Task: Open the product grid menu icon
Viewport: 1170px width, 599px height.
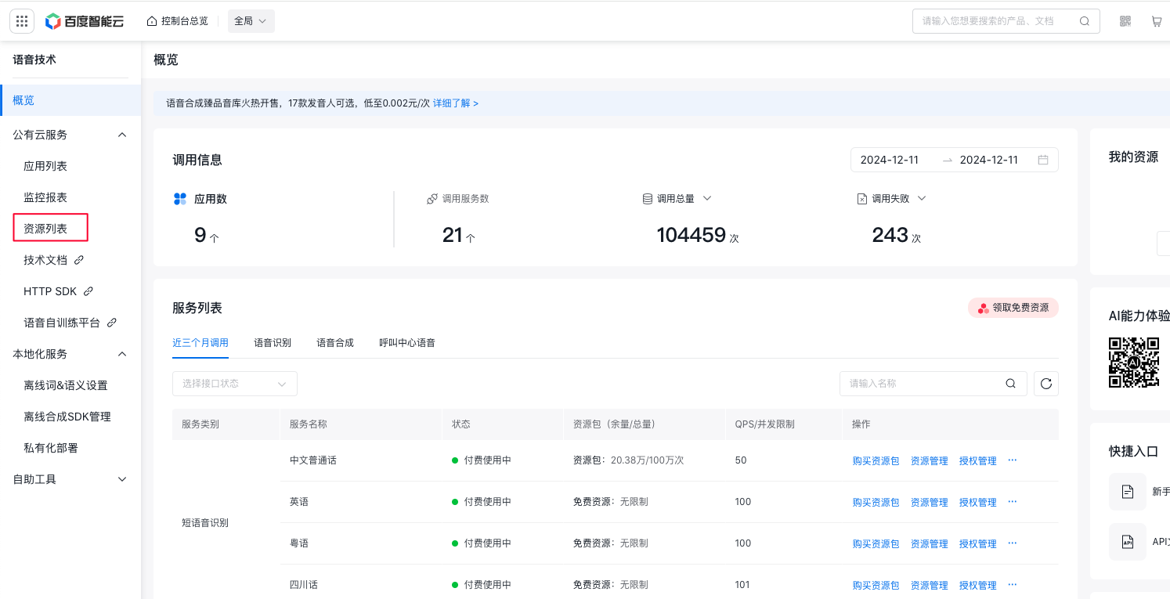Action: [22, 21]
